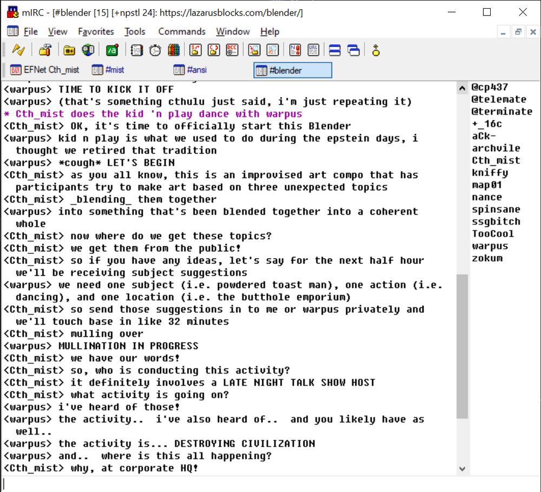This screenshot has height=492, width=541.
Task: Click the 'MULLINATION IN PROGRESS' message
Action: click(101, 346)
